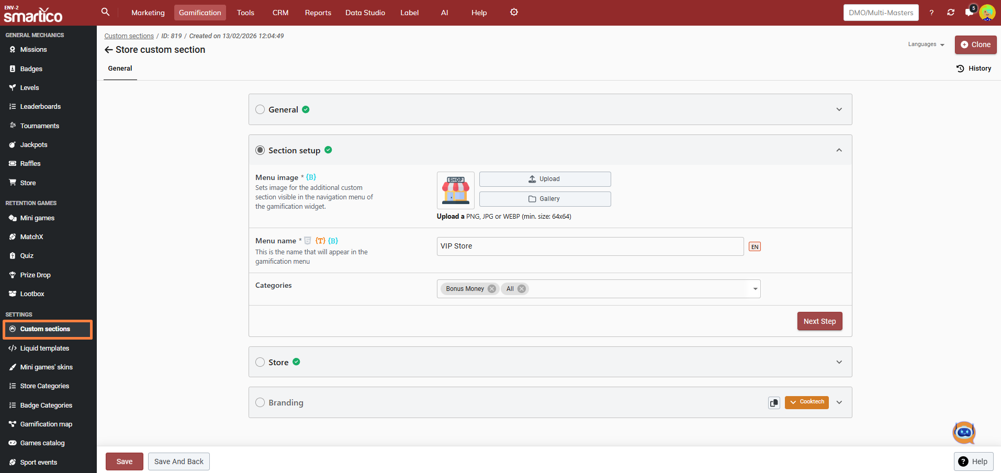Click the refresh sync icon in header
Screen dimensions: 1001x473
(x=951, y=13)
